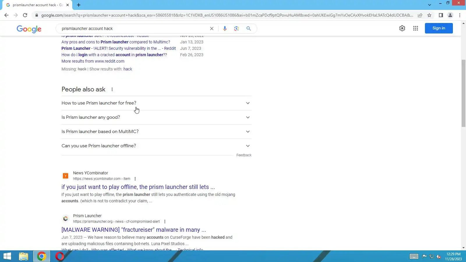Open the network status tray icon
466x262 pixels.
[432, 256]
